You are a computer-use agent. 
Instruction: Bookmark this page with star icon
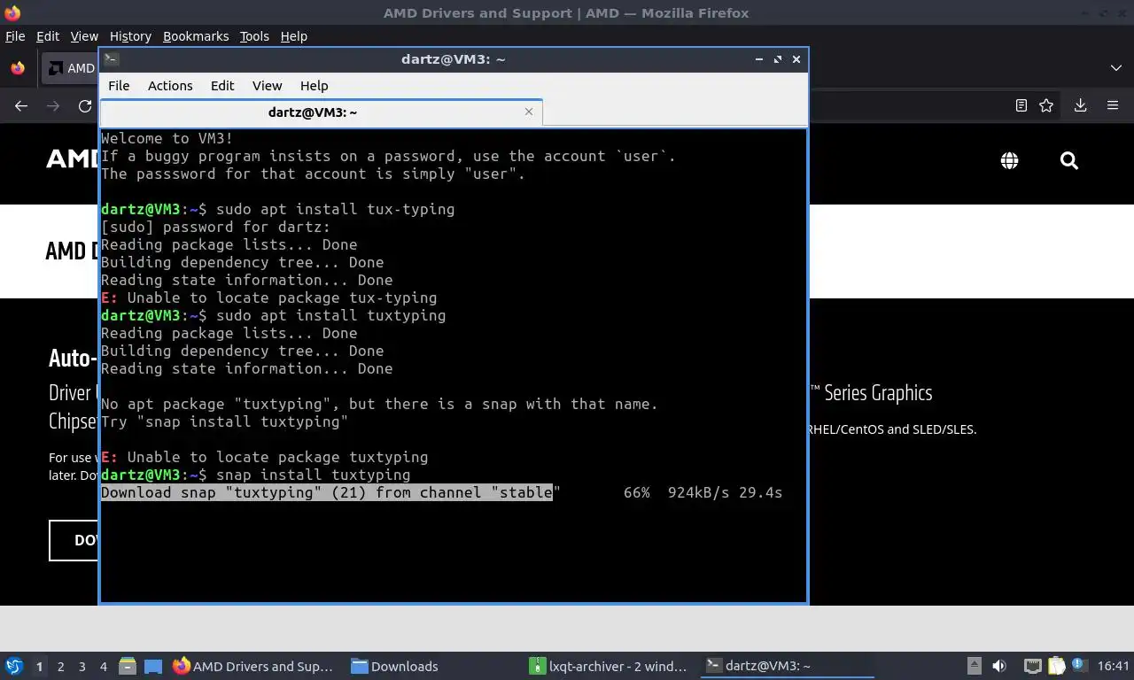(1046, 105)
